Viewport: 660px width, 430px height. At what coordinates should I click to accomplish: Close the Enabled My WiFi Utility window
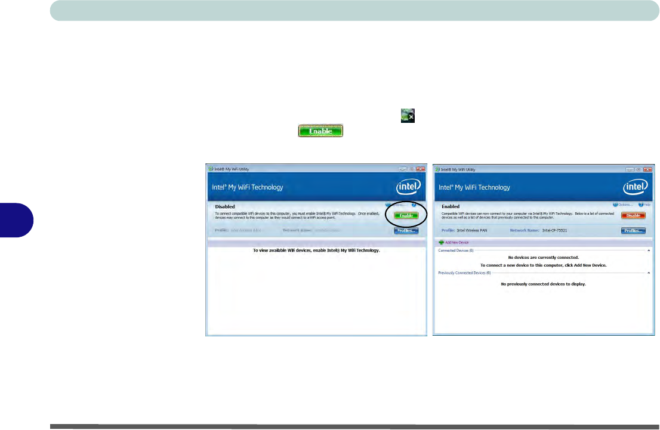click(x=647, y=169)
